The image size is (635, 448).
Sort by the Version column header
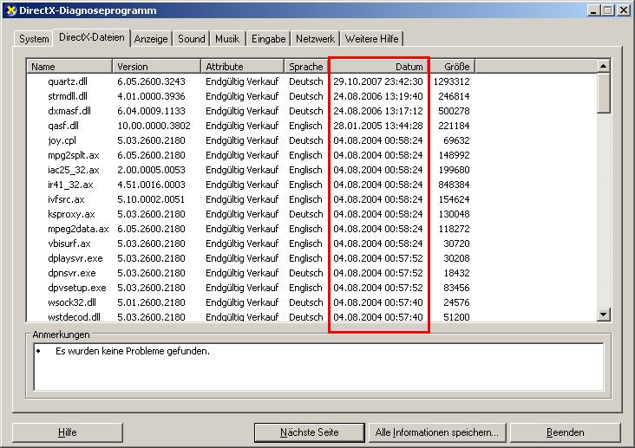(156, 67)
